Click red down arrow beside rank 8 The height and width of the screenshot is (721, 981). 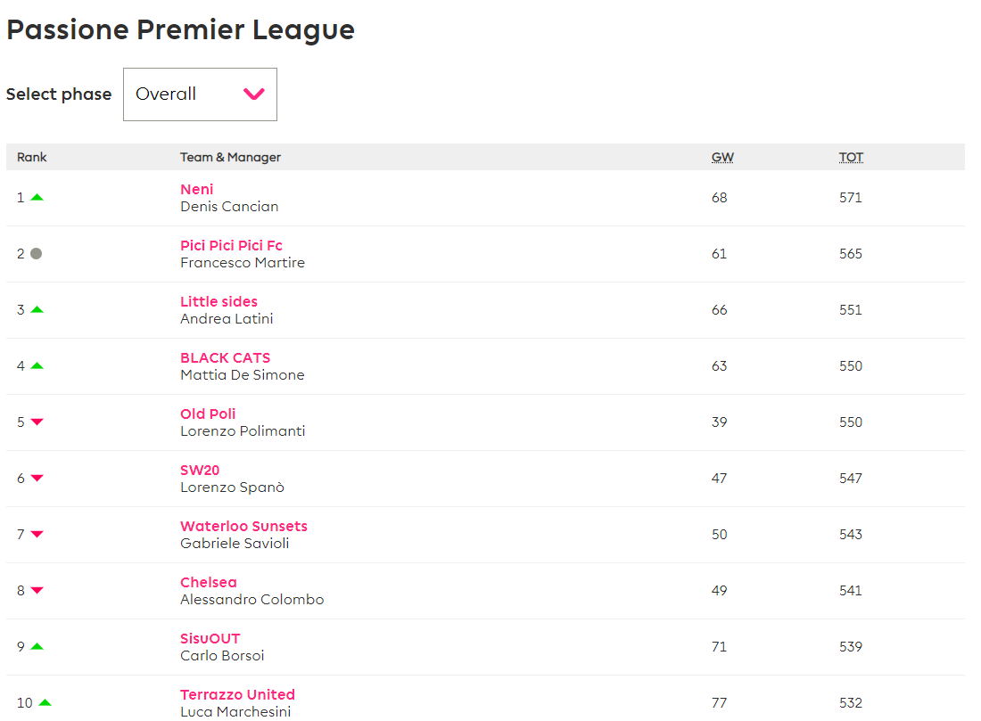(x=37, y=591)
